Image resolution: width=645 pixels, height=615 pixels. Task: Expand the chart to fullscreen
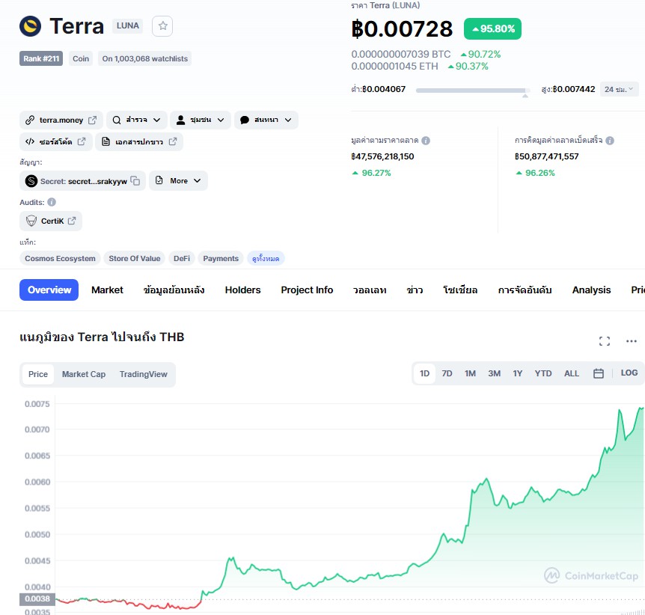point(605,341)
